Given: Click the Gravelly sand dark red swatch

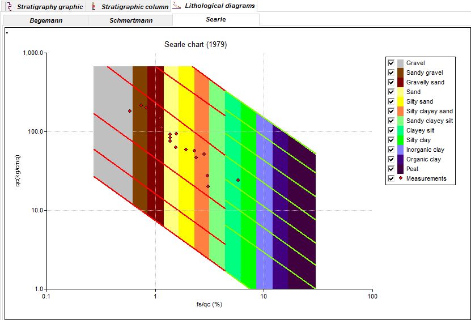Looking at the screenshot, I should (400, 82).
